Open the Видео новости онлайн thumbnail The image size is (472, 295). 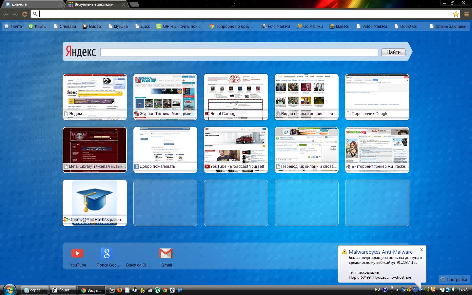point(306,97)
